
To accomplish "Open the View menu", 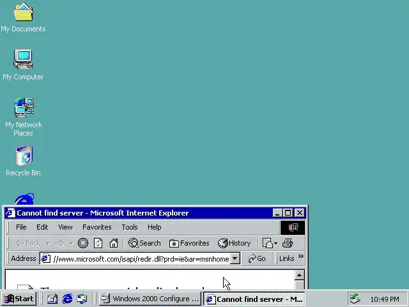I will [65, 227].
